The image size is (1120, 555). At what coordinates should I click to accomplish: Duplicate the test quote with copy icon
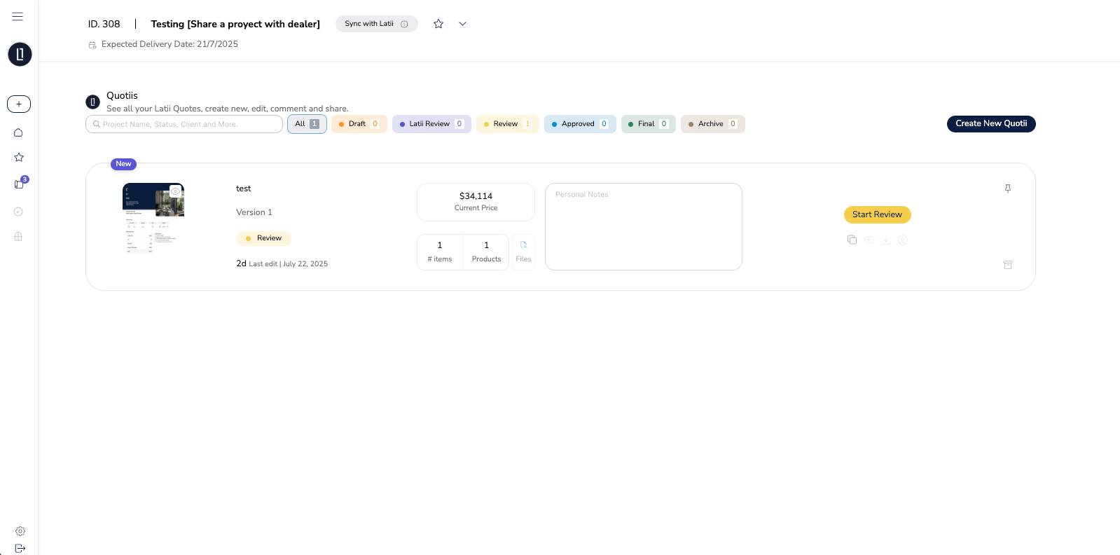pyautogui.click(x=852, y=240)
